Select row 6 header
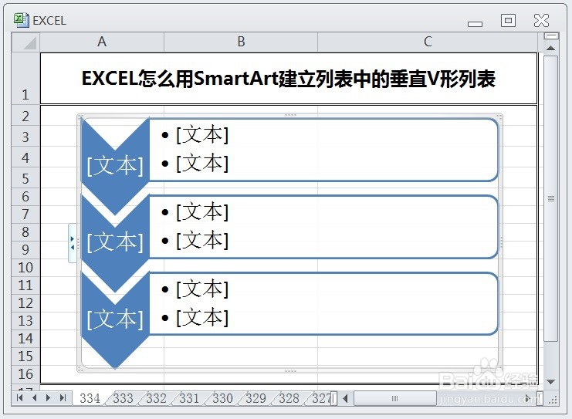The image size is (572, 419). click(25, 197)
